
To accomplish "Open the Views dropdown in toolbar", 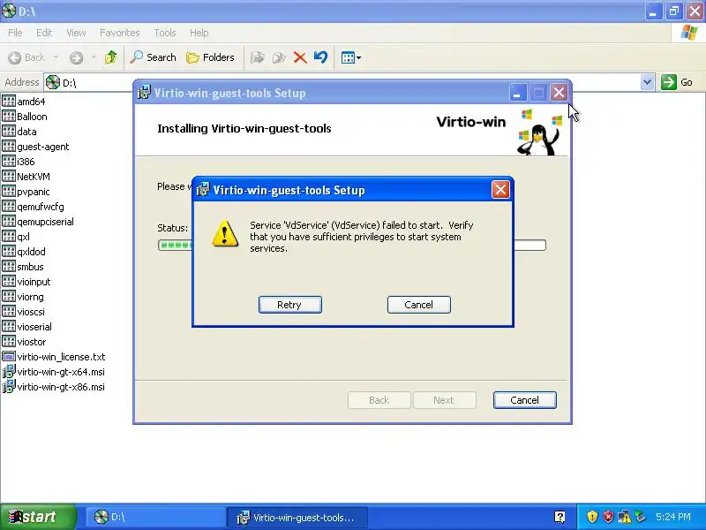I will [350, 57].
